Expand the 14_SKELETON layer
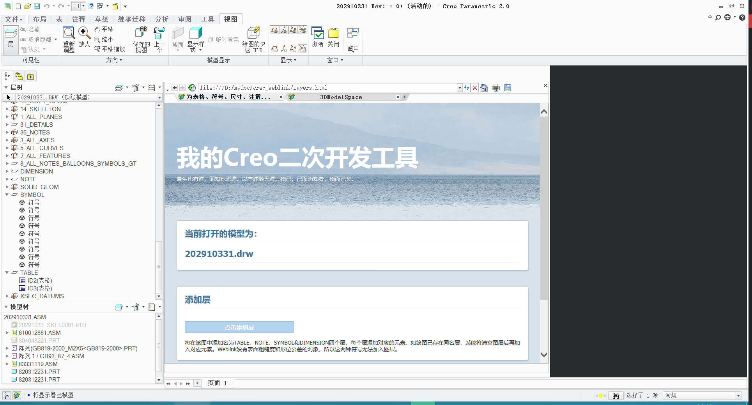The image size is (752, 405). (7, 109)
